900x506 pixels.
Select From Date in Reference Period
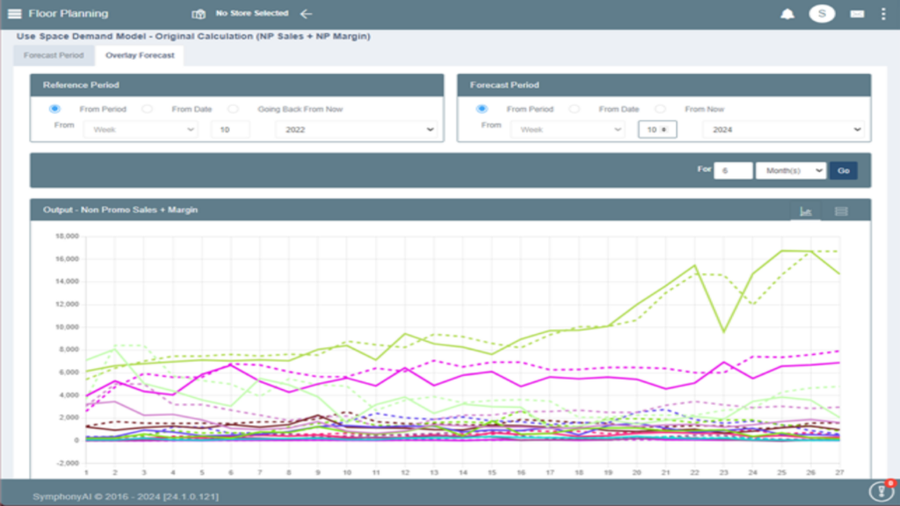point(148,109)
